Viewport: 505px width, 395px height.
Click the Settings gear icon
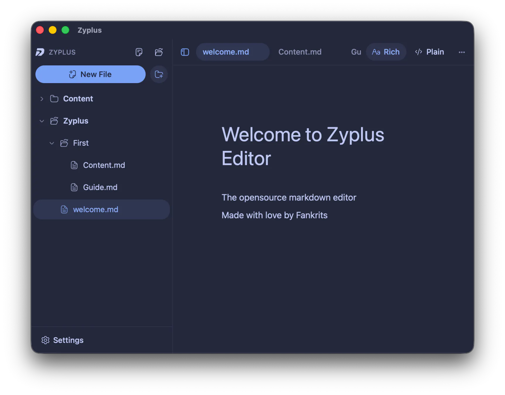click(45, 340)
